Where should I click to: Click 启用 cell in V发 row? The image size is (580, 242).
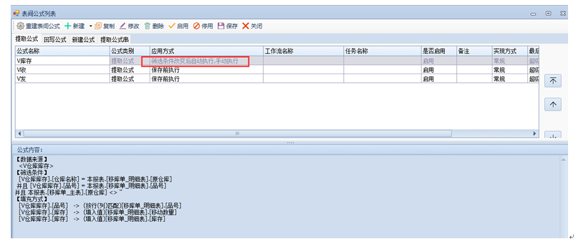[x=439, y=79]
